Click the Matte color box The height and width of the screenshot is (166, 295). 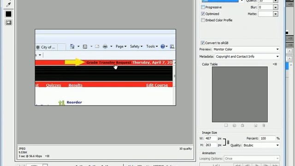(265, 14)
